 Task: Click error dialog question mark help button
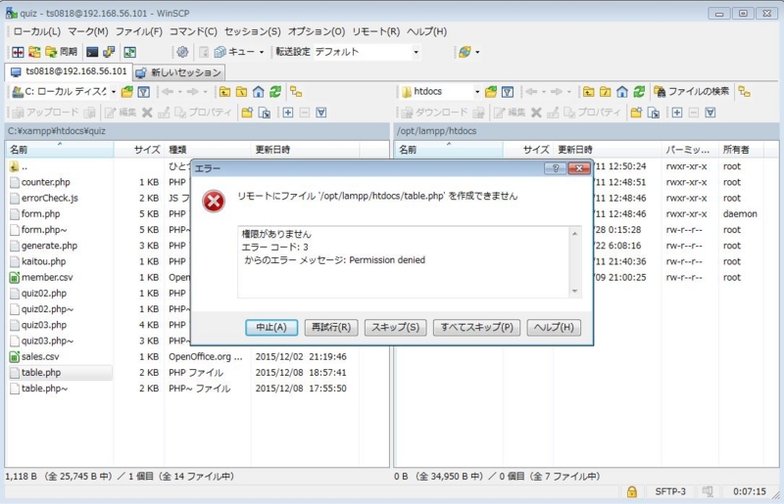coord(555,168)
